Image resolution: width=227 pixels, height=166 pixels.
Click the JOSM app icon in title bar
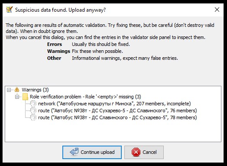(x=9, y=10)
